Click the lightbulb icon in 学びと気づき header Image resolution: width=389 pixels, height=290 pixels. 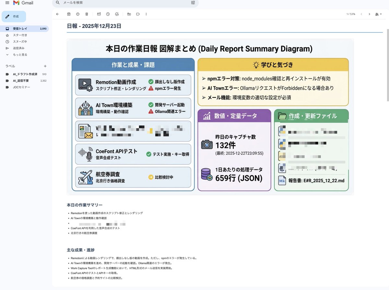pos(256,65)
